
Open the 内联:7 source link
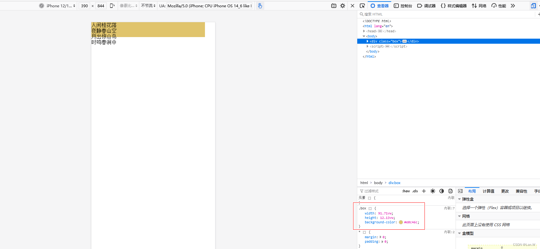coord(449,208)
